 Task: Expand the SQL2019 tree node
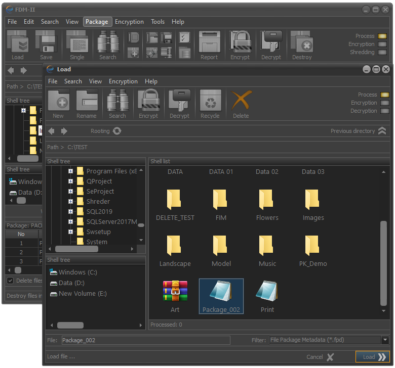(x=70, y=211)
